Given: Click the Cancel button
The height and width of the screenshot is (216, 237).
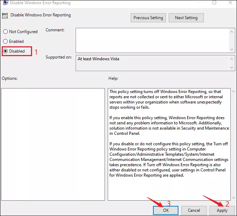Looking at the screenshot, I should click(194, 210).
